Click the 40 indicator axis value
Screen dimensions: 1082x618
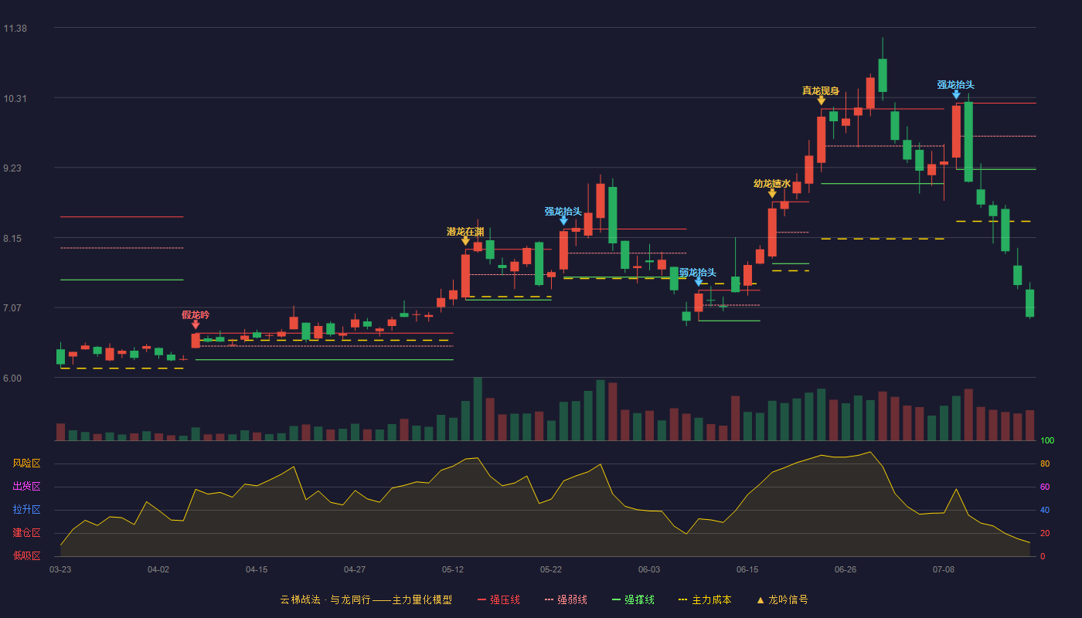(1045, 510)
